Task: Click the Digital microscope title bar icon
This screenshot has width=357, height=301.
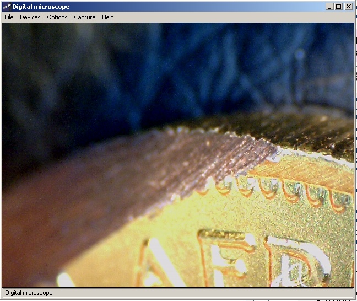Action: [7, 7]
